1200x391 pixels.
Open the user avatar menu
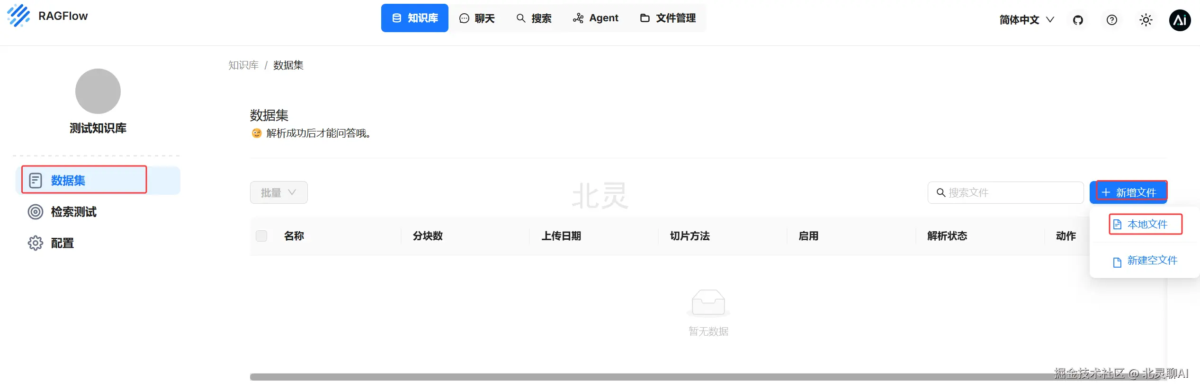(1180, 20)
